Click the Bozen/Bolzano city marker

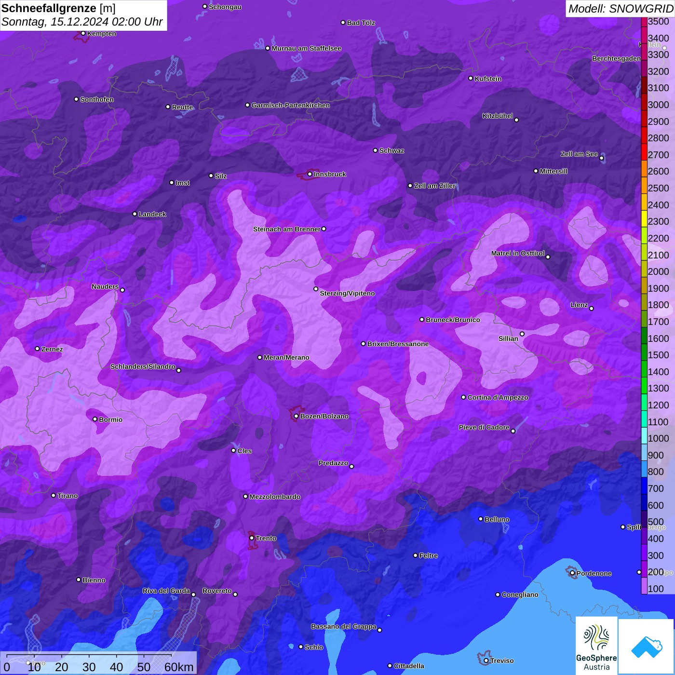[x=296, y=416]
